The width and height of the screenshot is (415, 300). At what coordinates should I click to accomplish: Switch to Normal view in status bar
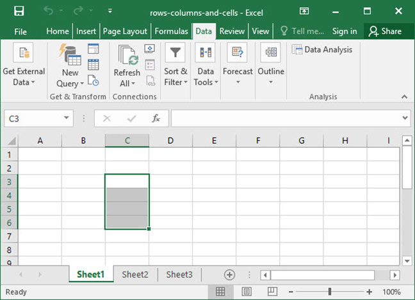[220, 292]
